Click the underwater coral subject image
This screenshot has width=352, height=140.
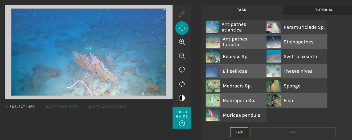(x=89, y=52)
